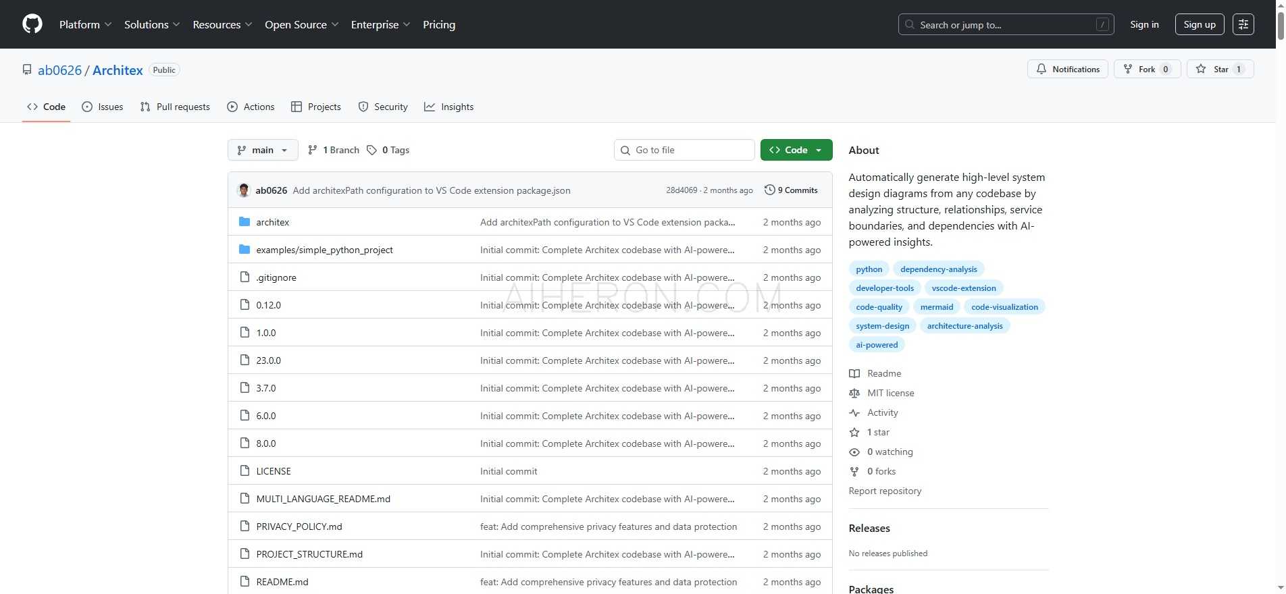Switch to the Pull requests tab
Image resolution: width=1286 pixels, height=594 pixels.
click(x=175, y=107)
